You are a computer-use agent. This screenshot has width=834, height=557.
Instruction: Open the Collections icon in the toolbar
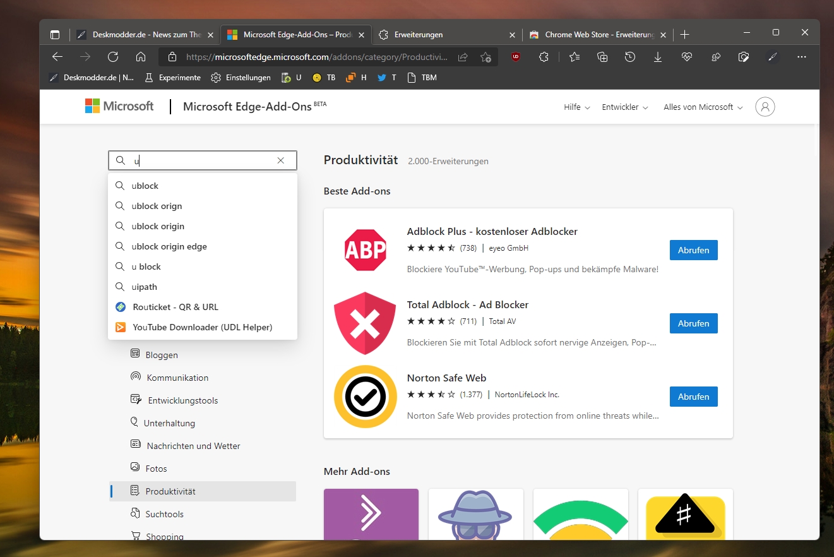point(602,57)
